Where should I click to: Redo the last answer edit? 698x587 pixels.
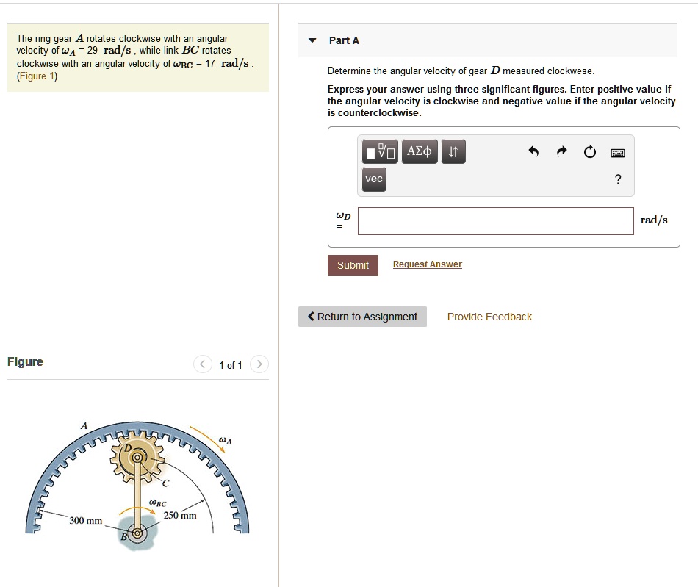tap(562, 152)
